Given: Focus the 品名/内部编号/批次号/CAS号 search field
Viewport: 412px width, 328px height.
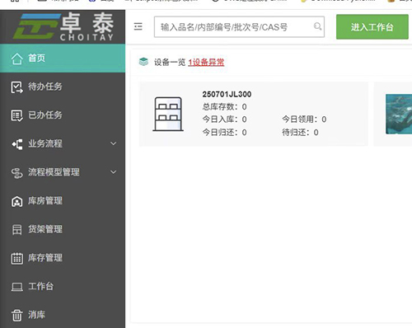Looking at the screenshot, I should [x=239, y=27].
